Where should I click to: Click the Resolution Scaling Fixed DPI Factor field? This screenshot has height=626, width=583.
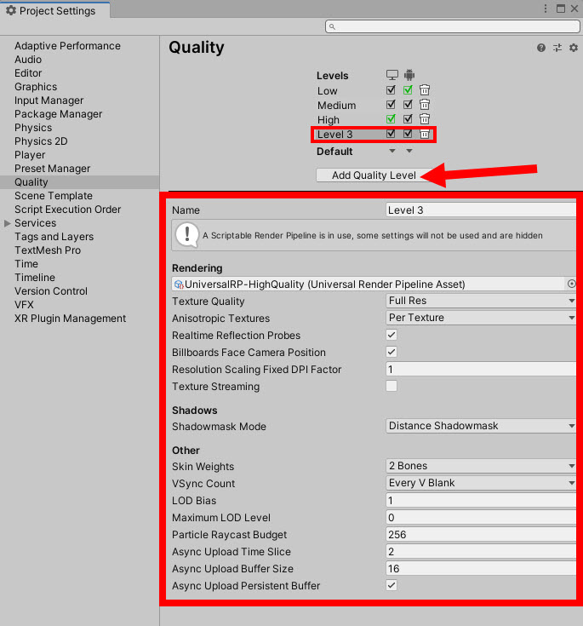click(x=481, y=369)
